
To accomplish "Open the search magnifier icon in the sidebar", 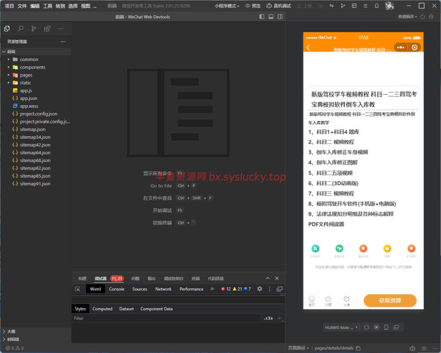I will 21,28.
